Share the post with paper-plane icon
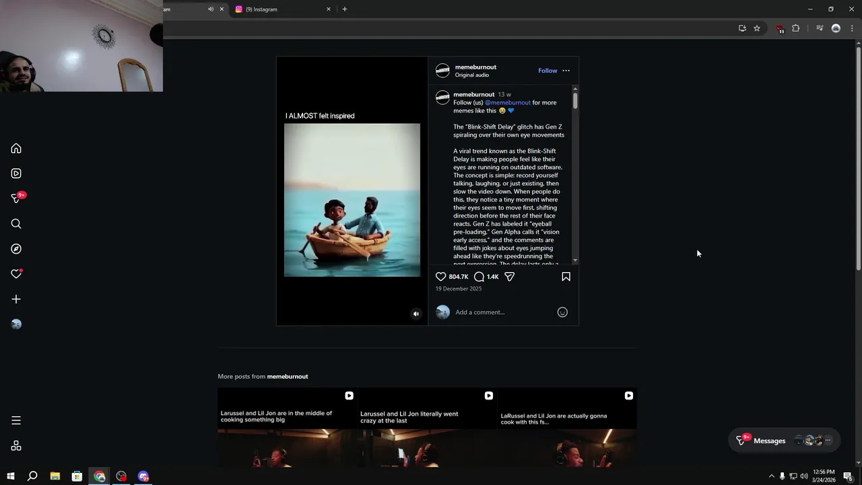This screenshot has width=862, height=485. tap(510, 277)
